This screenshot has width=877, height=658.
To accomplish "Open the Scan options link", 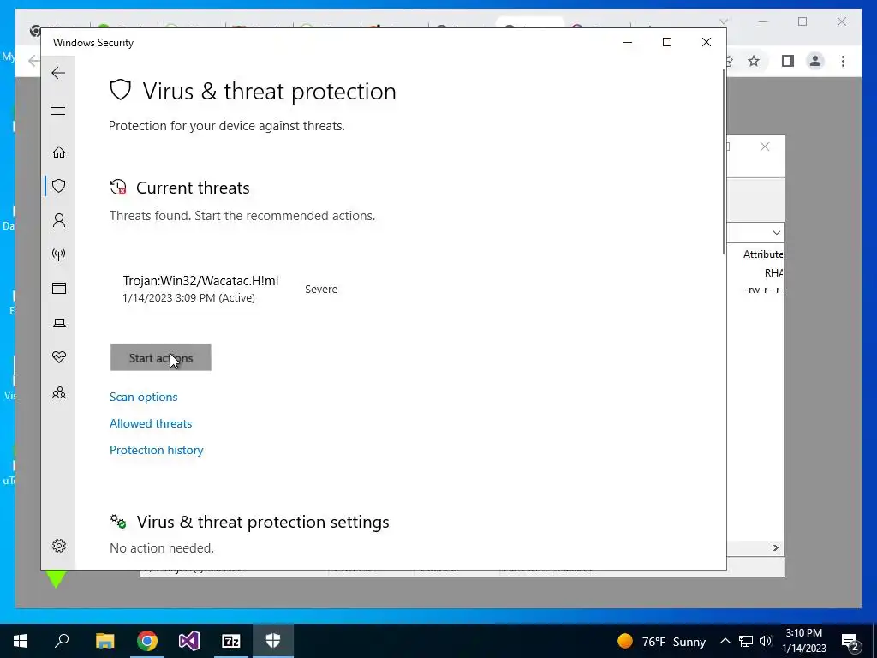I will tap(143, 397).
